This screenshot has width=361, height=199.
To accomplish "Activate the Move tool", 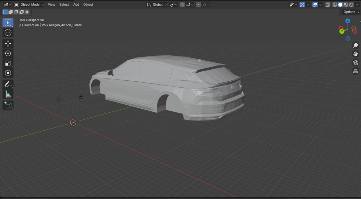I will [8, 44].
